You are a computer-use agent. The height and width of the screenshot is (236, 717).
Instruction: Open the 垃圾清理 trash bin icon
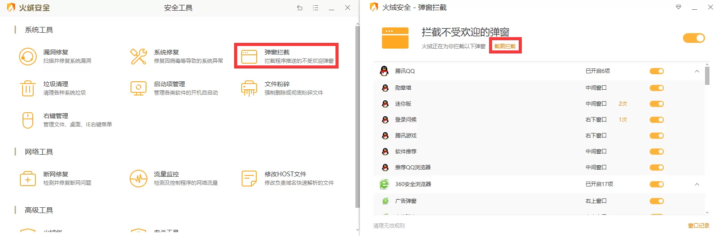pos(28,88)
